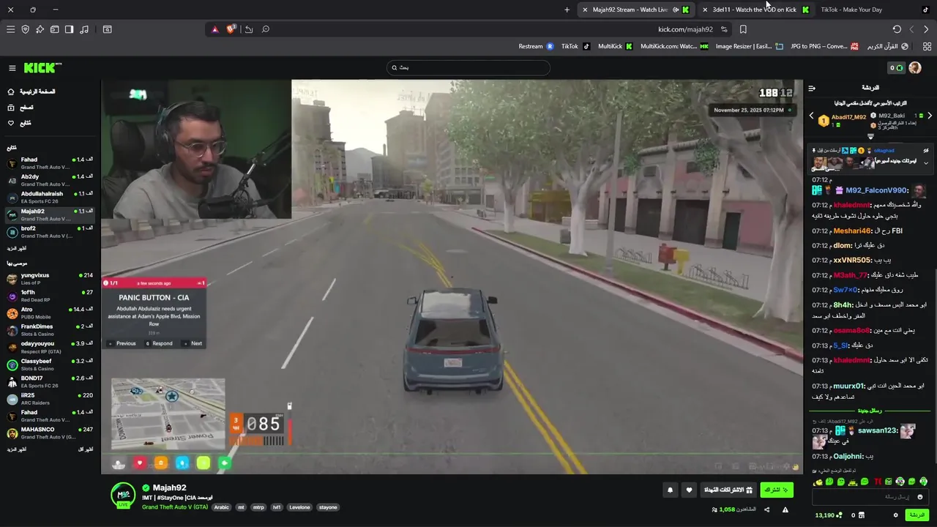937x527 pixels.
Task: Show the previous gifter leaderboard entry
Action: coord(811,116)
